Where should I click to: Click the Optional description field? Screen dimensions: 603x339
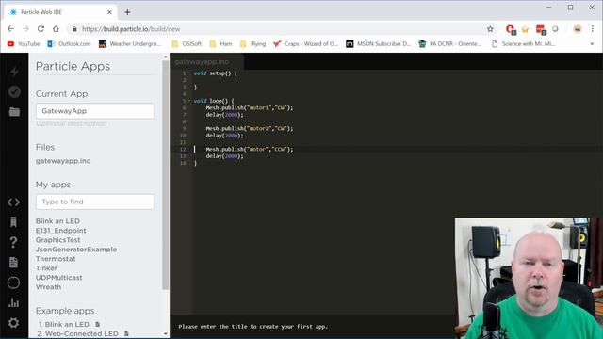[72, 123]
